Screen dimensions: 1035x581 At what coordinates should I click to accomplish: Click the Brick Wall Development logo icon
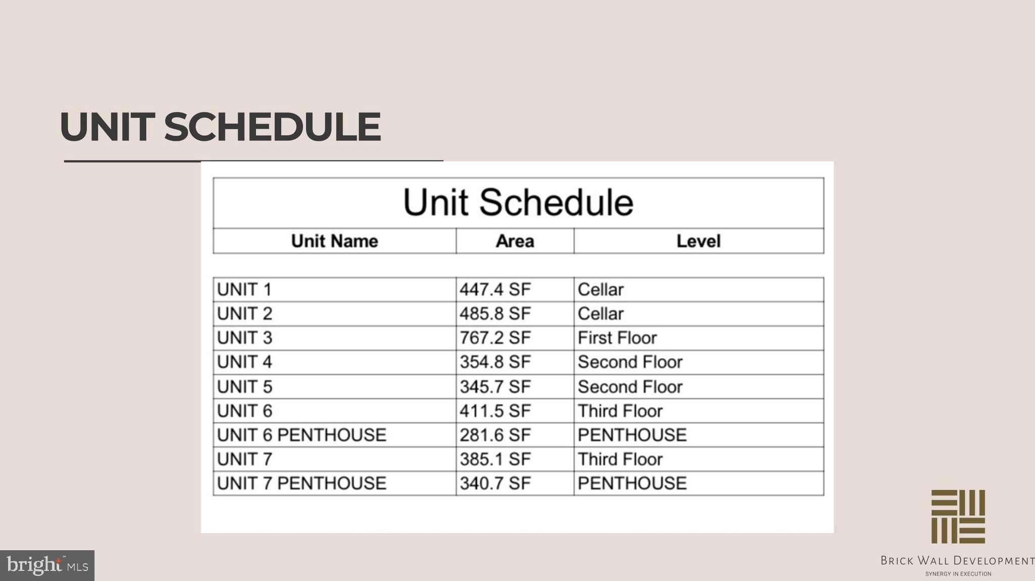pos(958,516)
